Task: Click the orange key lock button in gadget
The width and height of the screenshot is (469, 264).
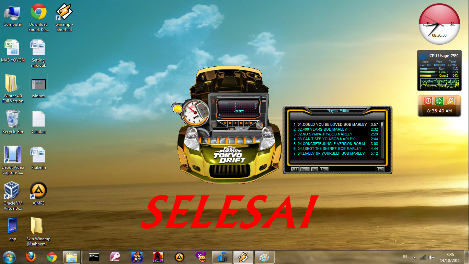Action: [450, 101]
